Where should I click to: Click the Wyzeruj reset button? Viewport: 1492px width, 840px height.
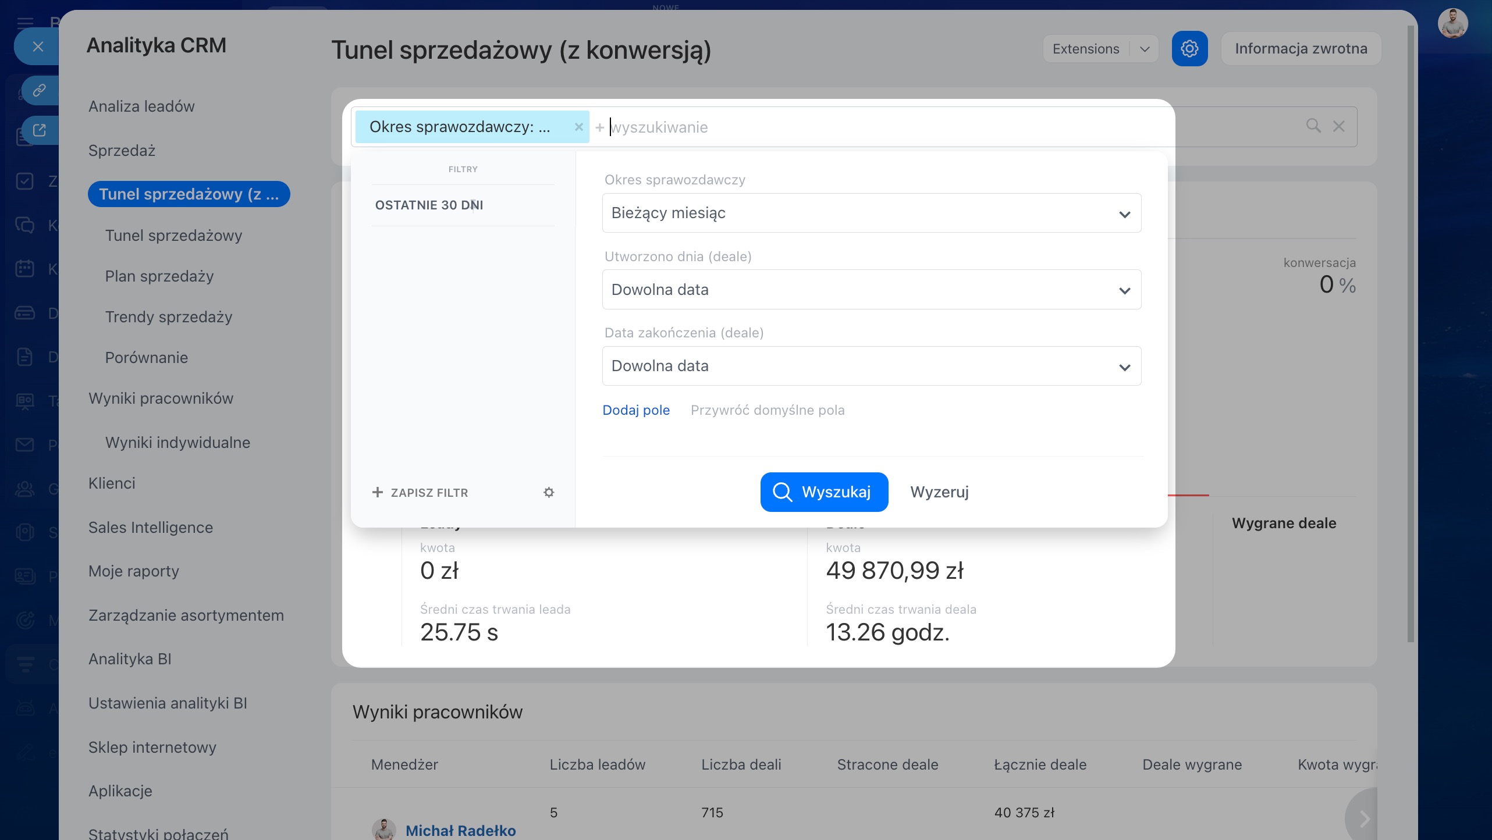[x=939, y=492]
